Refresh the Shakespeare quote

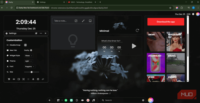(110, 94)
